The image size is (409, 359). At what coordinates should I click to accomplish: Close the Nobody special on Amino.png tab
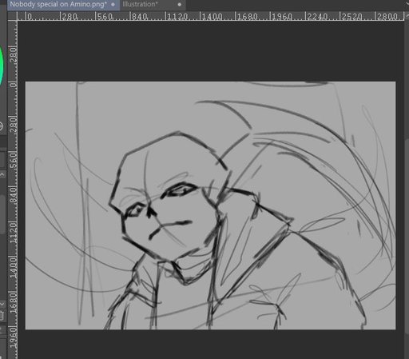(x=113, y=5)
